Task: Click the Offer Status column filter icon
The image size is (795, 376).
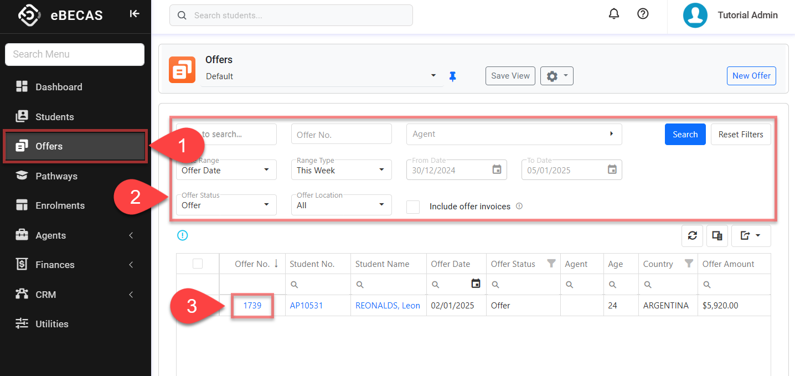Action: point(551,264)
